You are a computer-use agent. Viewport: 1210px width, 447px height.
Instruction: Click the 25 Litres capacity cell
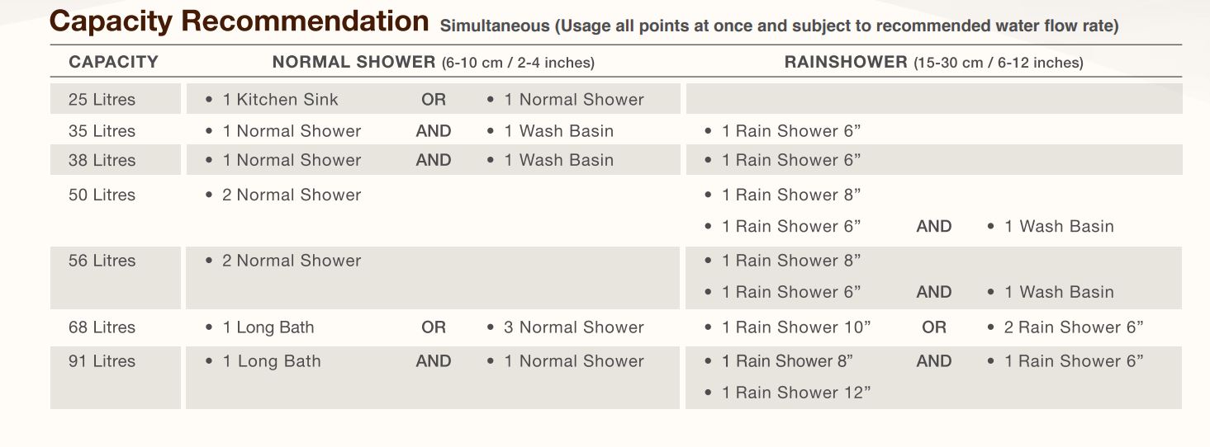pos(102,100)
